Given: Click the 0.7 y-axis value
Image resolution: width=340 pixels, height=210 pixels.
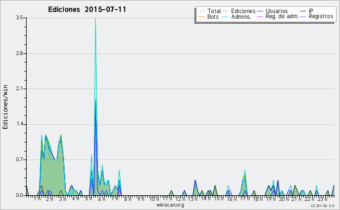Looking at the screenshot, I should [x=19, y=159].
